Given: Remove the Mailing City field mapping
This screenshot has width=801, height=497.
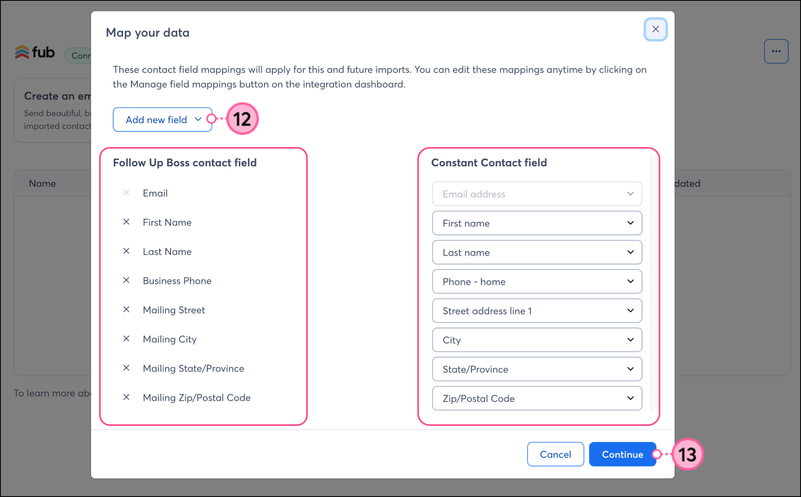Looking at the screenshot, I should click(126, 338).
